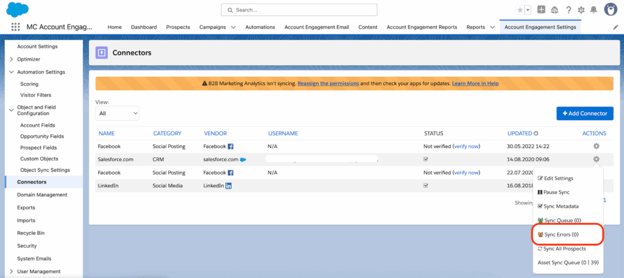Toggle LinkedIn verified status checkbox
Image resolution: width=624 pixels, height=278 pixels.
426,185
